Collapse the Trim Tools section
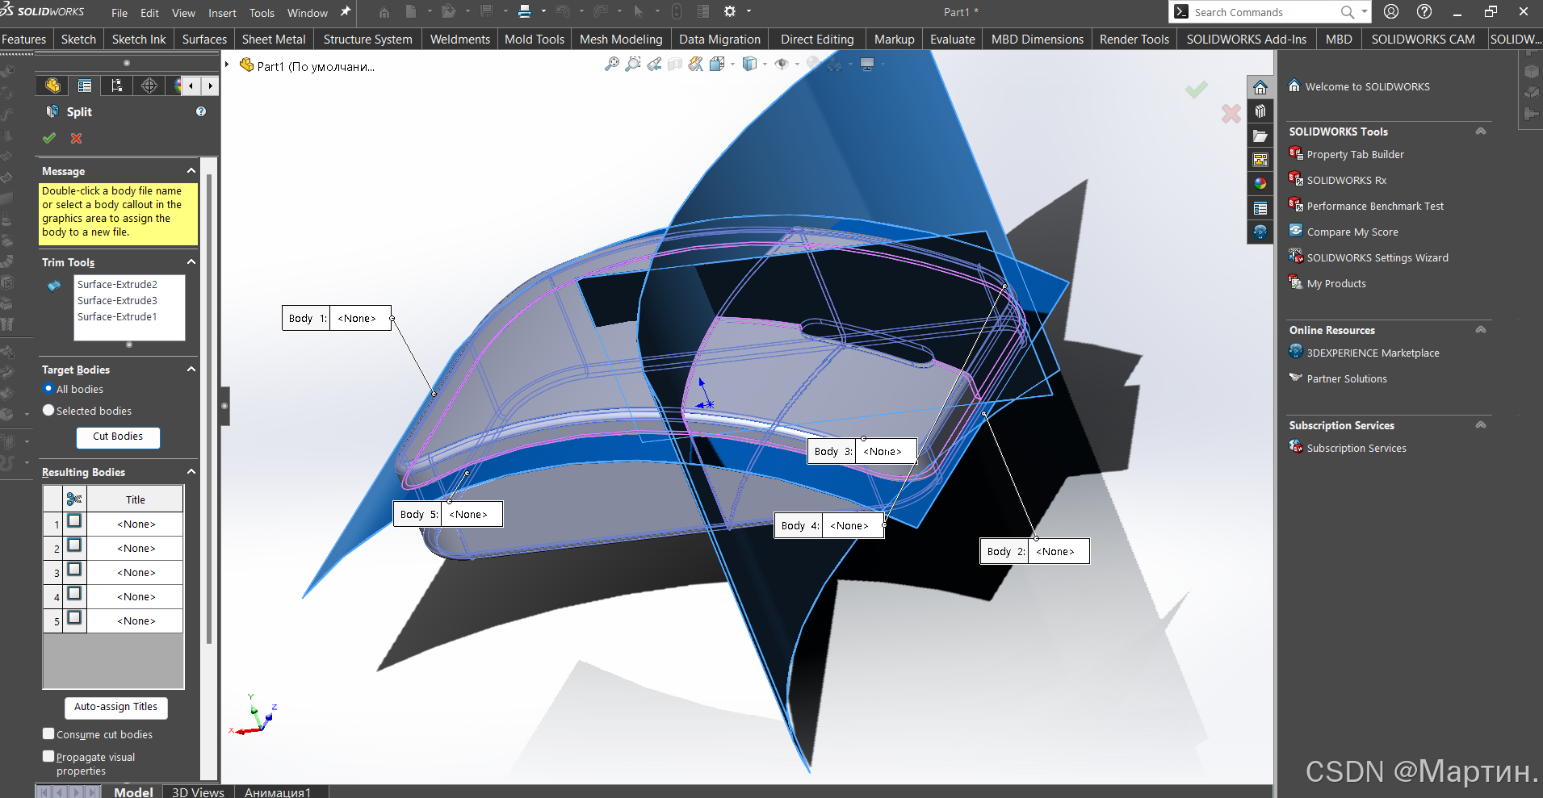 pos(191,261)
